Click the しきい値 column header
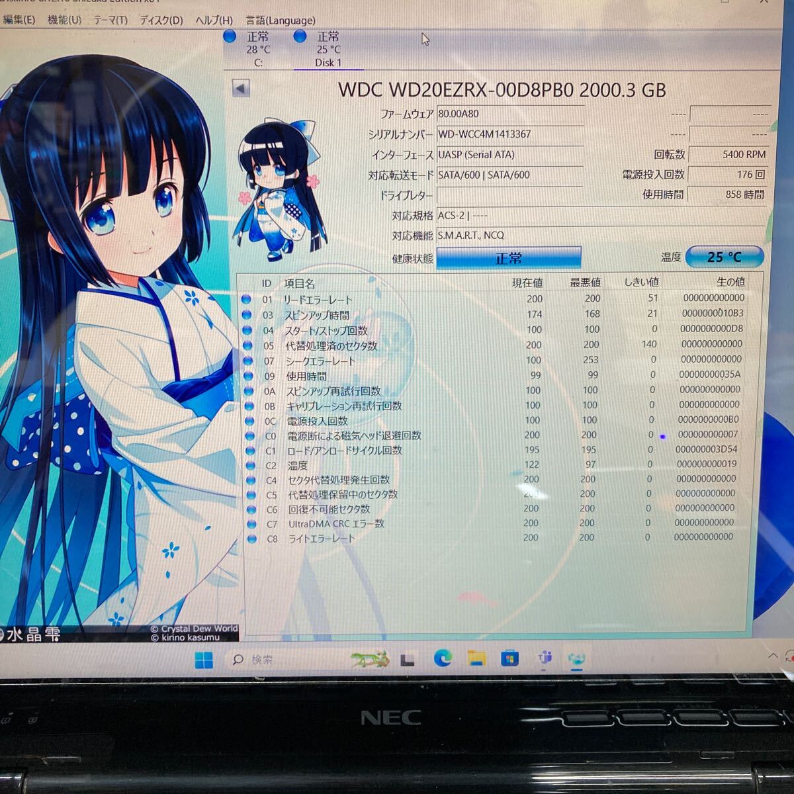Image resolution: width=794 pixels, height=794 pixels. click(641, 282)
